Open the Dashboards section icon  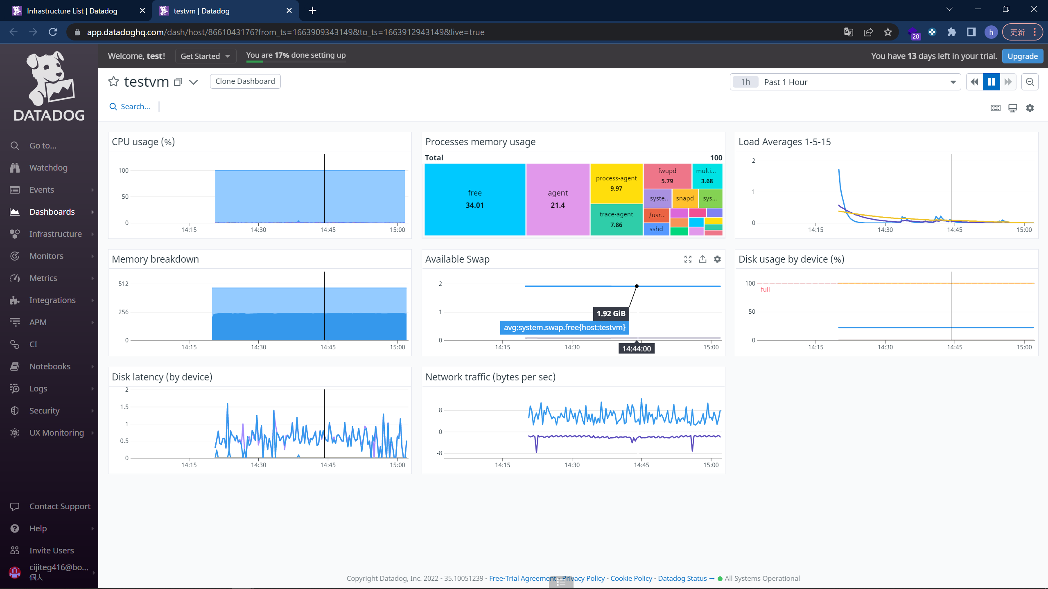16,211
